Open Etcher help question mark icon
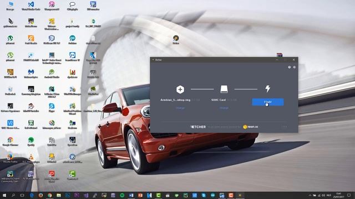This screenshot has height=199, width=355. pyautogui.click(x=290, y=67)
